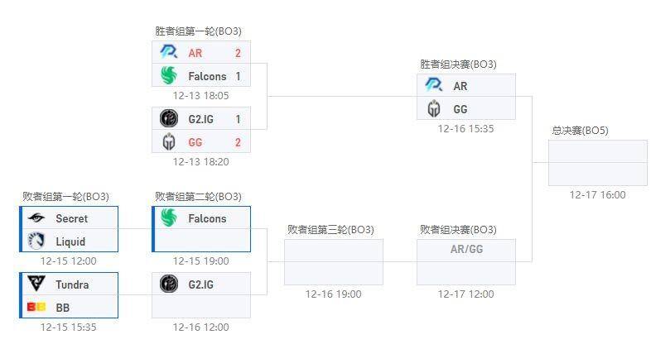Click AR logo in winners' round one match
670x349 pixels.
pyautogui.click(x=168, y=53)
